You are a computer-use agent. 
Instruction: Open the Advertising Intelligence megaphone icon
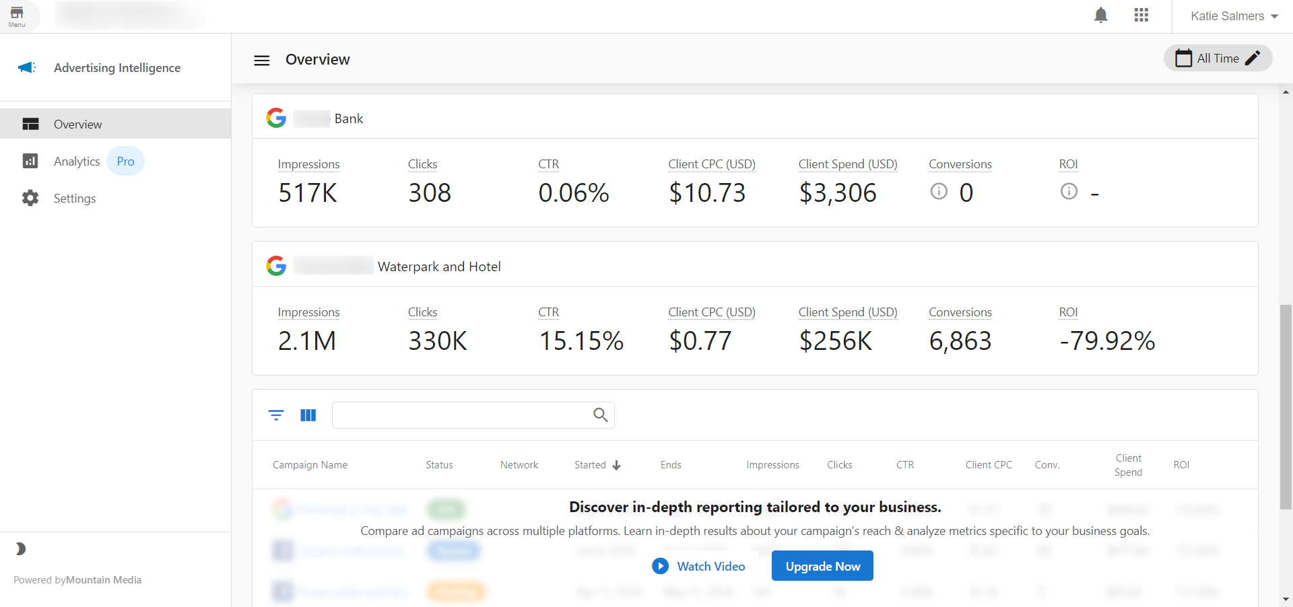tap(27, 67)
